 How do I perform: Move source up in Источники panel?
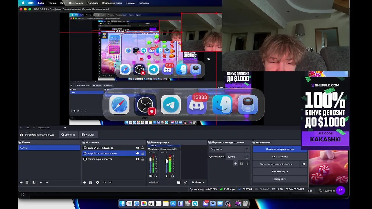pyautogui.click(x=105, y=182)
